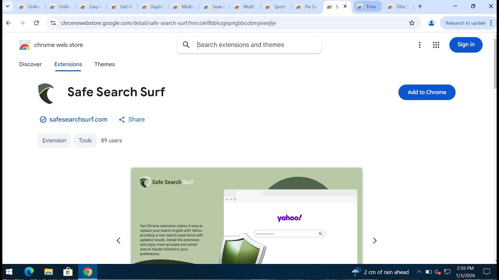This screenshot has height=280, width=499.
Task: Bookmark this page with star icon
Action: click(x=412, y=23)
